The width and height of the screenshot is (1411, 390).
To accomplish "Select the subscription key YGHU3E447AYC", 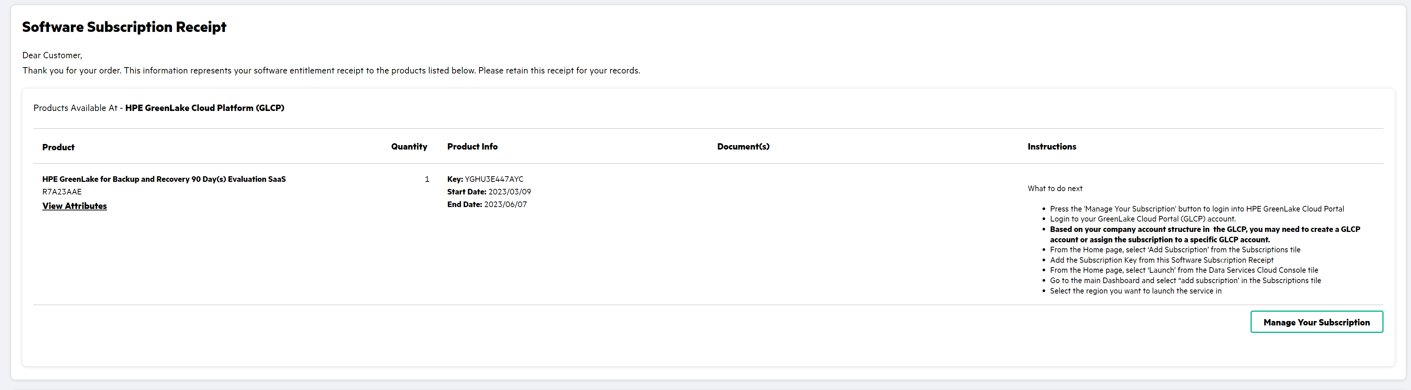I will pyautogui.click(x=494, y=179).
